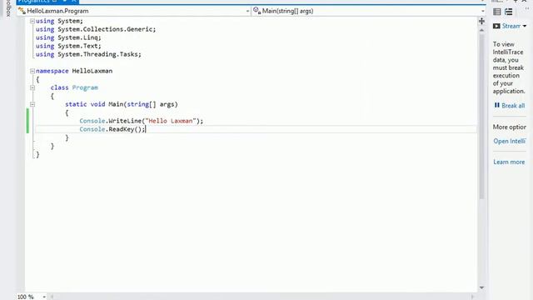Click on using System.Text; line
Image resolution: width=533 pixels, height=300 pixels.
point(68,46)
